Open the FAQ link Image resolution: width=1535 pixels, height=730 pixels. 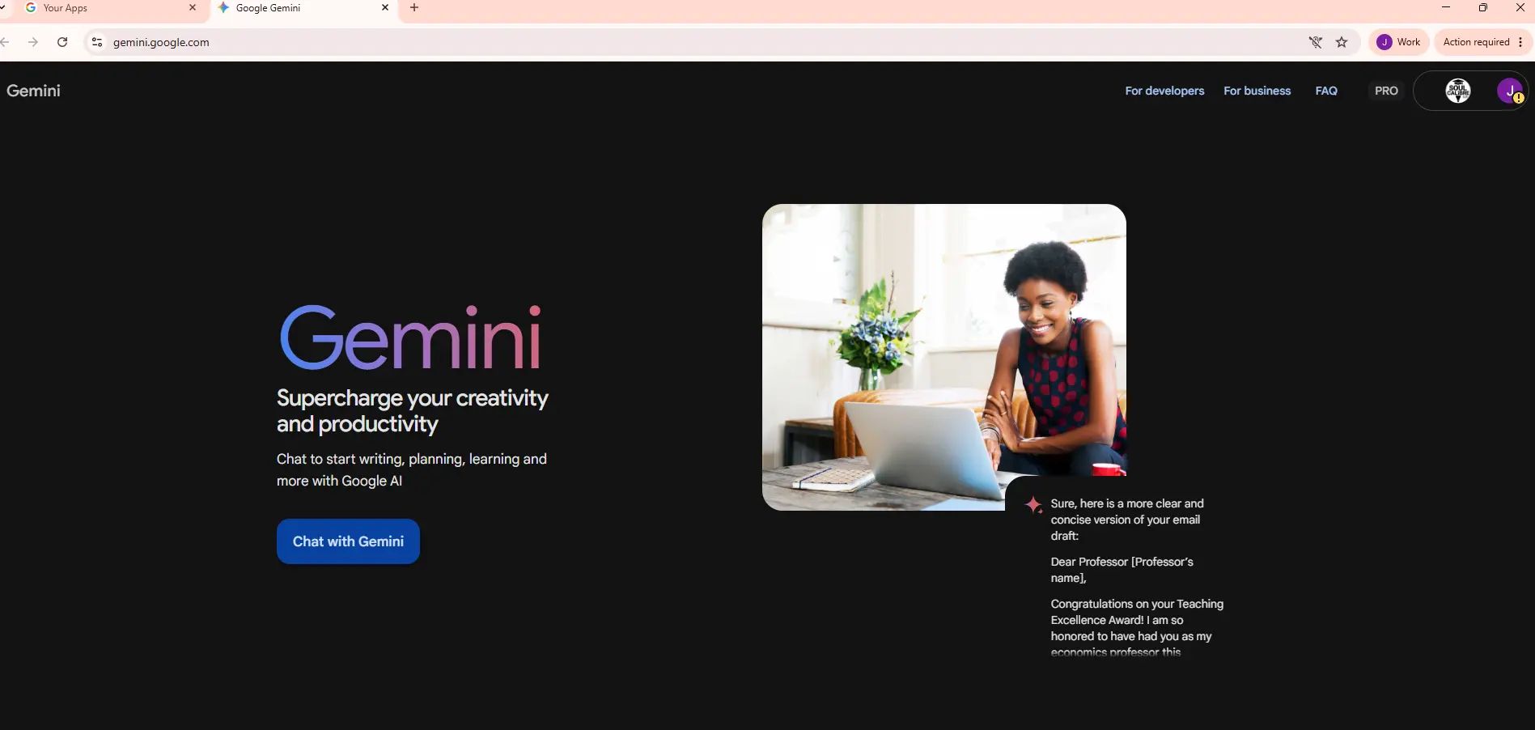[1326, 91]
